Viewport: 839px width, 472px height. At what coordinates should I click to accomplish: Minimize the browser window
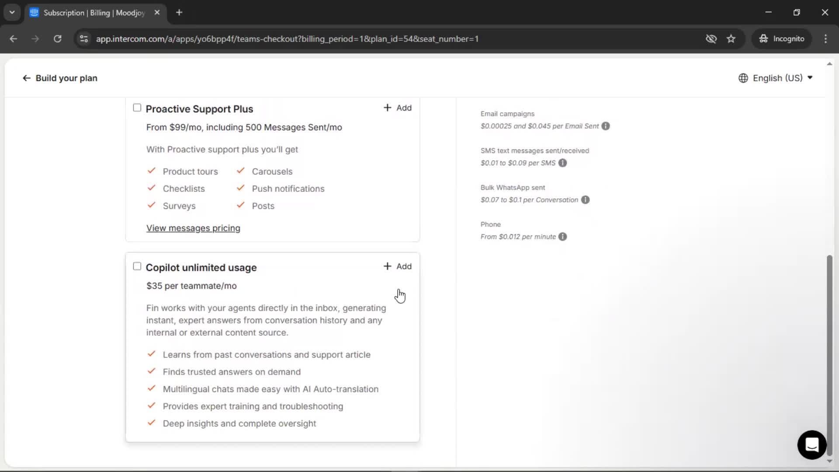point(769,12)
